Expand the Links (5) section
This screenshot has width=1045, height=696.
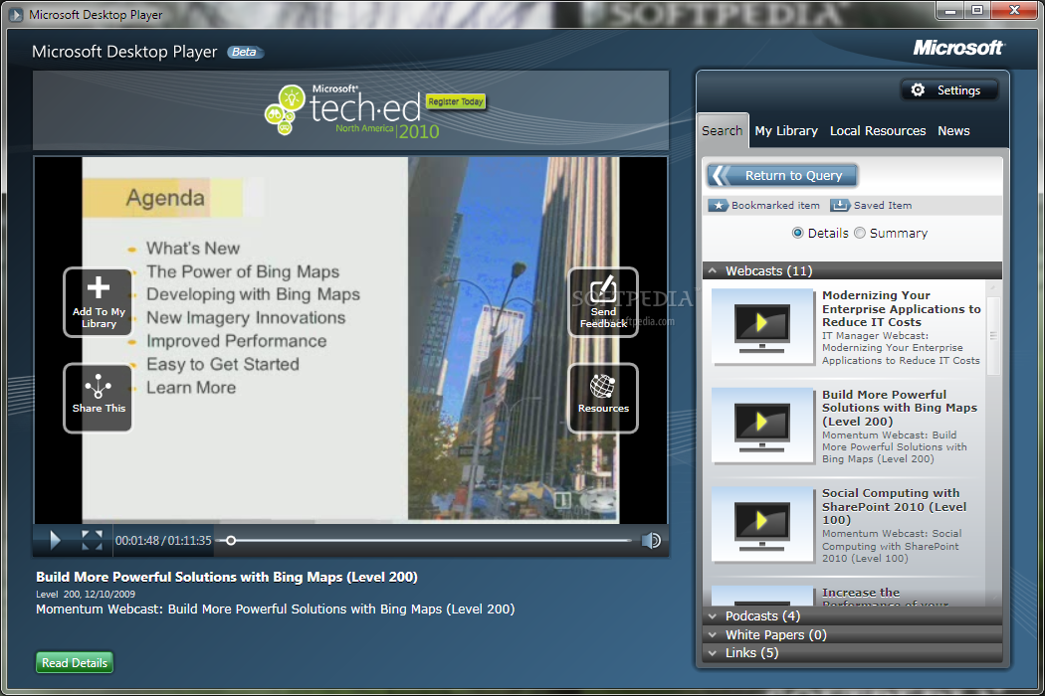click(x=852, y=652)
